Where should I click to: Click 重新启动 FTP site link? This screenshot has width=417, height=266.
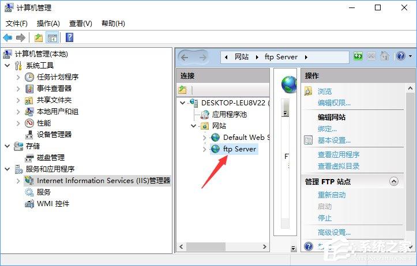coord(332,195)
